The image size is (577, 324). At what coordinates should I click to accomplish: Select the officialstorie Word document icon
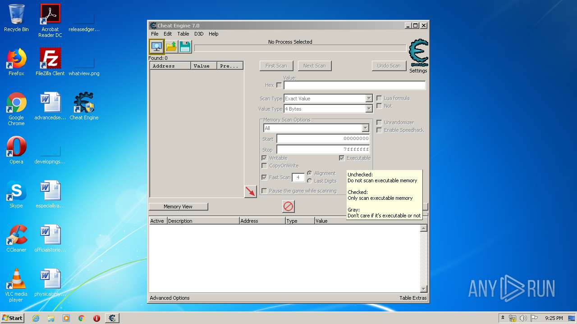pyautogui.click(x=50, y=238)
